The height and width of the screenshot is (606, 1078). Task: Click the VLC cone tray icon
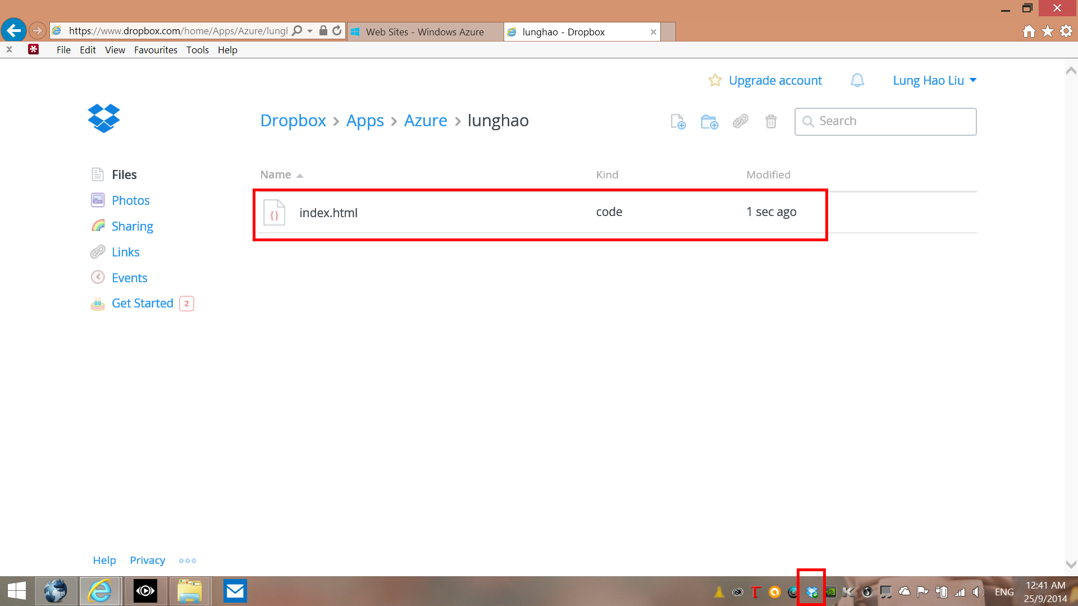point(719,591)
